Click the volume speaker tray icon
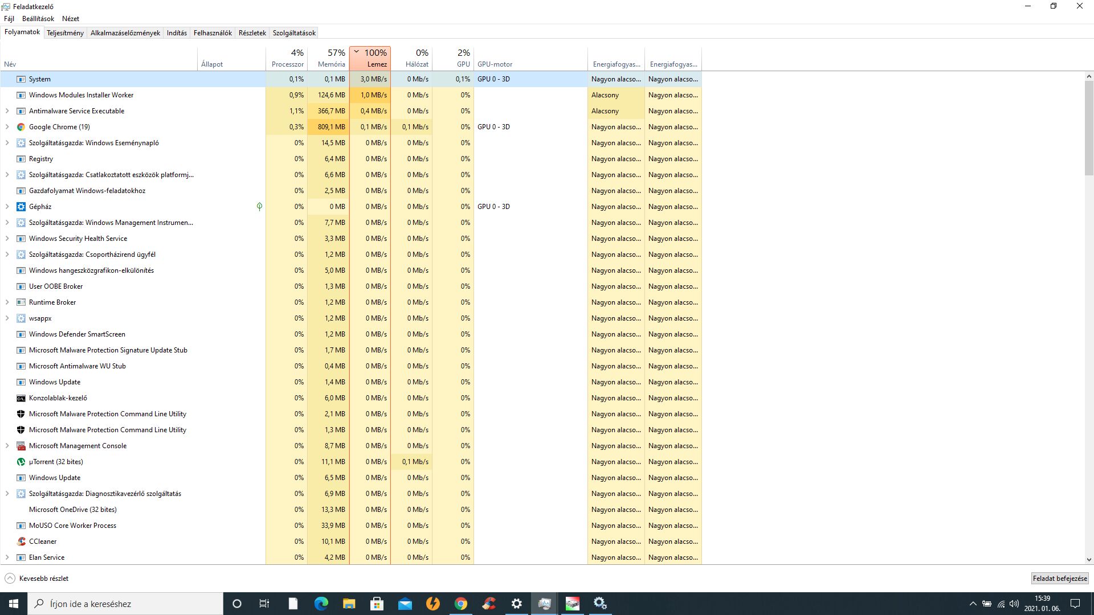This screenshot has height=615, width=1094. [x=1014, y=604]
